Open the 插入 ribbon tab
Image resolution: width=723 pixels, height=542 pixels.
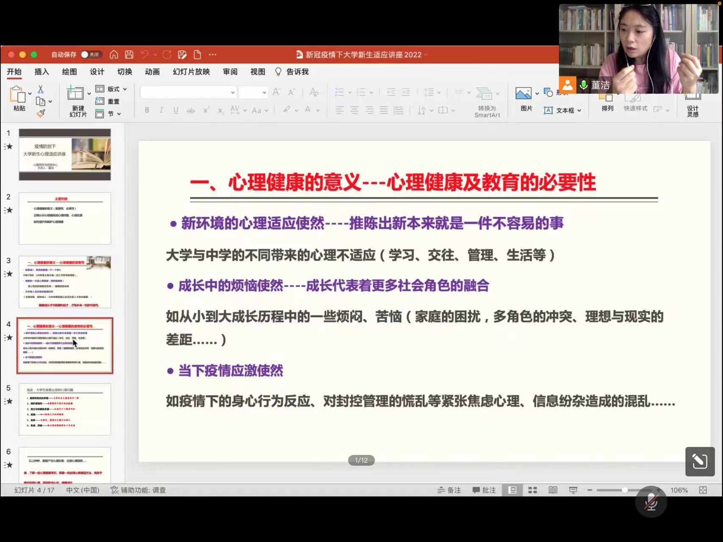click(42, 72)
